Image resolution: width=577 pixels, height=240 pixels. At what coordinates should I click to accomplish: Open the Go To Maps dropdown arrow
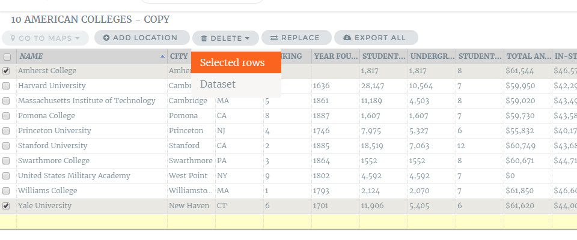(x=78, y=38)
